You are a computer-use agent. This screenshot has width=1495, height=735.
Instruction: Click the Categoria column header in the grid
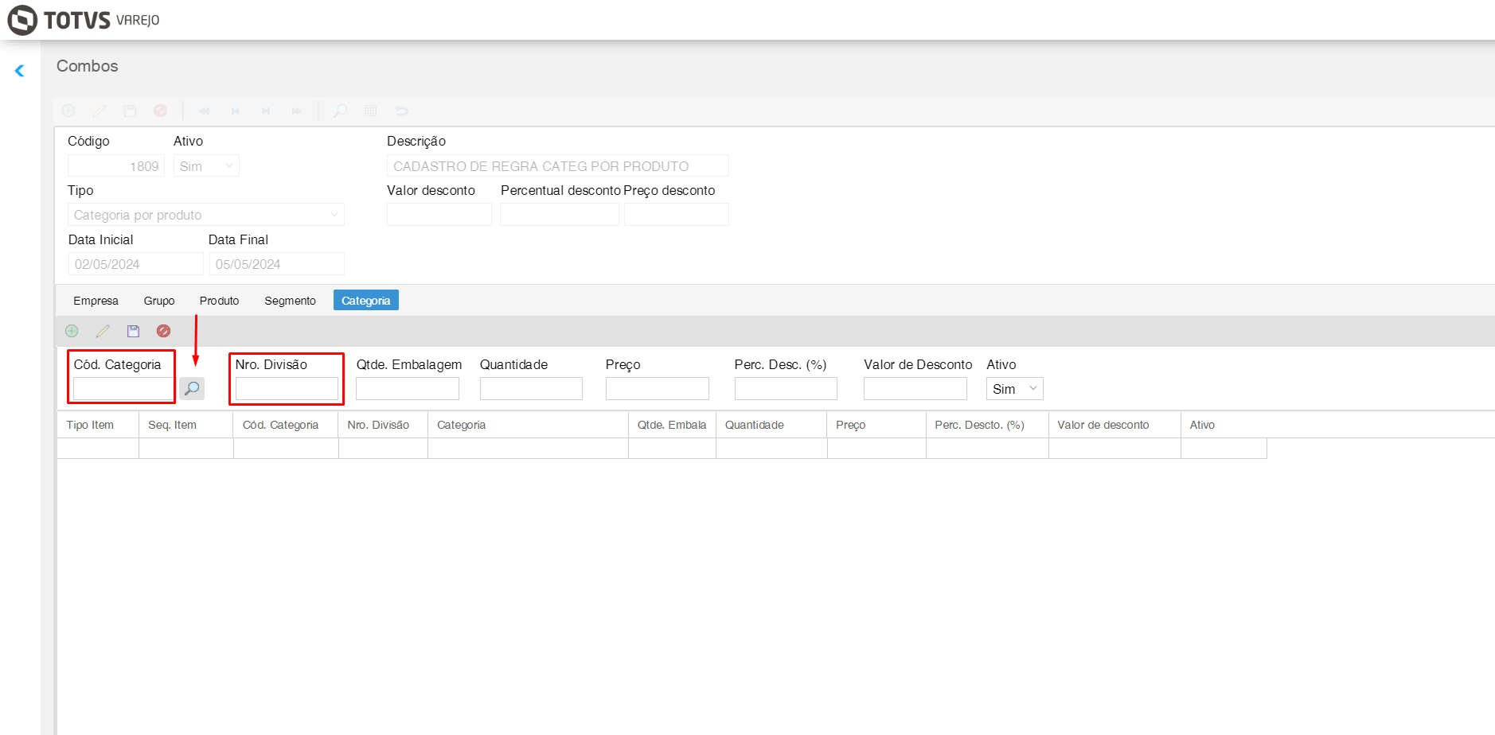pyautogui.click(x=462, y=425)
